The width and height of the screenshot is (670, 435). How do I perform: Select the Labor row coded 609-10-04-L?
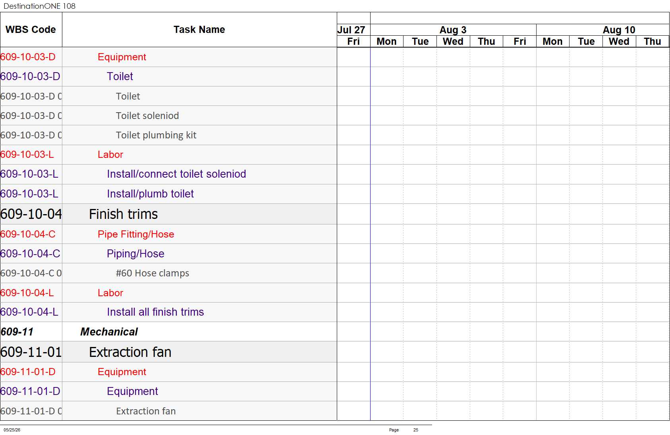coord(168,293)
